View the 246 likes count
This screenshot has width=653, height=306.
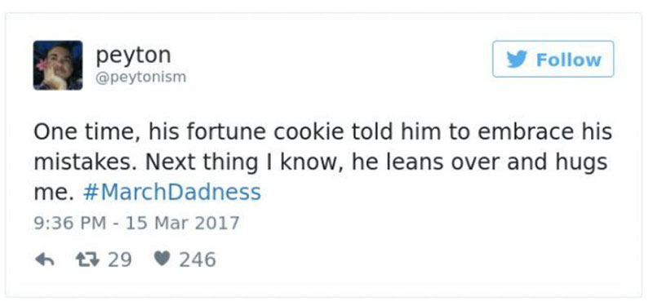pos(198,259)
